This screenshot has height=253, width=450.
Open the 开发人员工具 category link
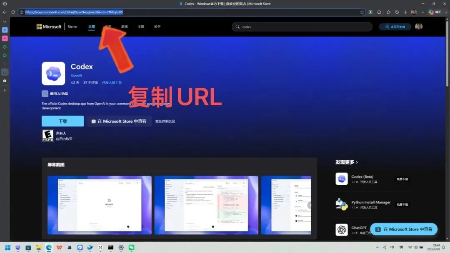click(112, 82)
